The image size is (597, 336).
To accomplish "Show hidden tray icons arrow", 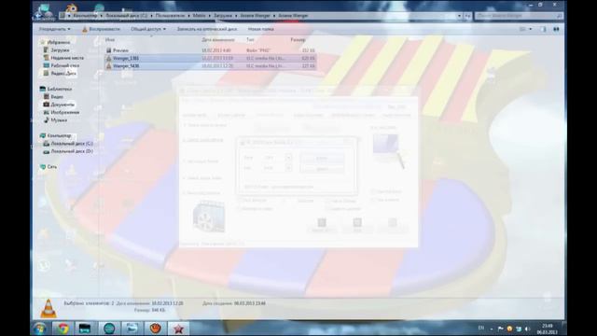I will coord(492,329).
